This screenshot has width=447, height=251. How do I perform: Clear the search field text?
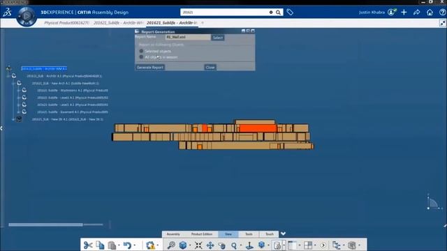[x=271, y=13]
